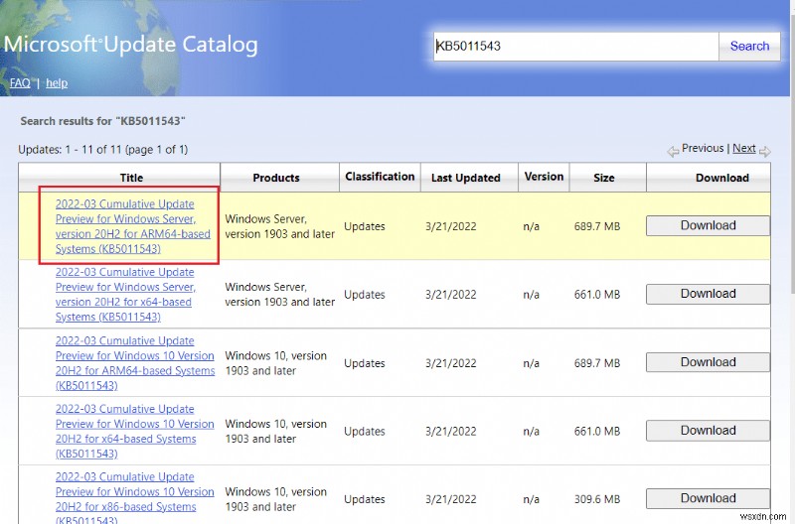Open Windows Server x64-based update title link

(x=125, y=295)
